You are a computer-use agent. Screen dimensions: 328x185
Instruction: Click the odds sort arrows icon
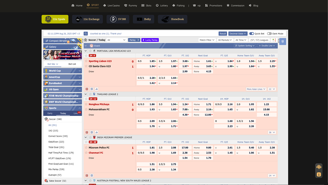pyautogui.click(x=274, y=40)
